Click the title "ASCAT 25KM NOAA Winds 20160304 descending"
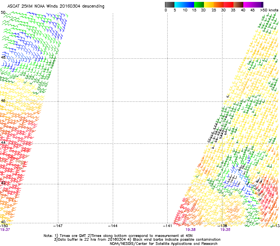The width and height of the screenshot is (280, 246). point(56,6)
